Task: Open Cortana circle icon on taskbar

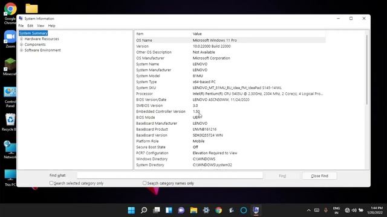Action: pyautogui.click(x=244, y=210)
